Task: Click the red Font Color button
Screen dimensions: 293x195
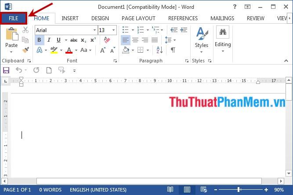Action: pyautogui.click(x=69, y=50)
